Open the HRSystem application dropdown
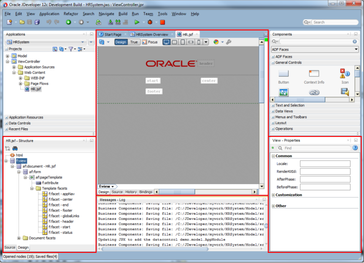Image resolution: width=364 pixels, height=263 pixels. 83,42
